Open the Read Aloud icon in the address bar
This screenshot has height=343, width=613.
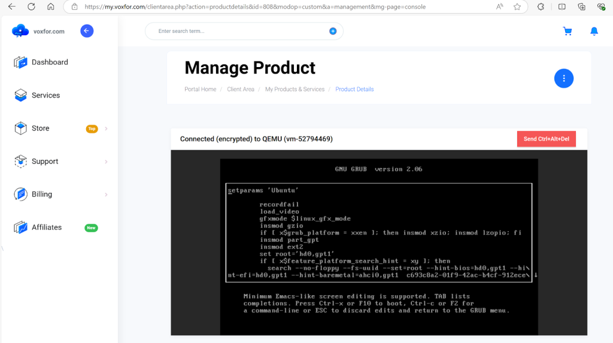point(500,7)
